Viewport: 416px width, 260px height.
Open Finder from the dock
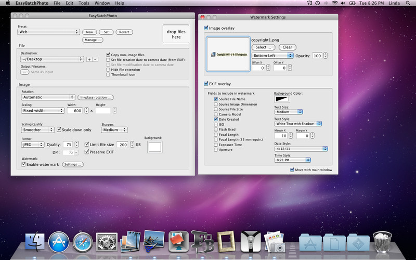click(x=35, y=242)
